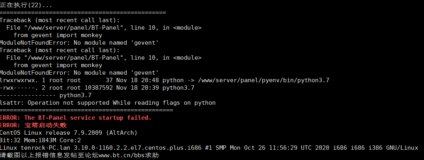Click the 'CentOS Linux release 7.9.2009 (AltArch)' line
The image size is (424, 160).
69,133
